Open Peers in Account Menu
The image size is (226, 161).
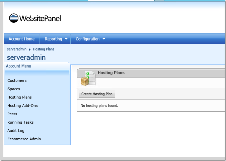click(x=12, y=114)
